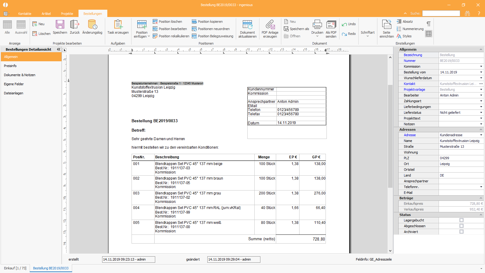Click the Suche input field

(441, 13)
